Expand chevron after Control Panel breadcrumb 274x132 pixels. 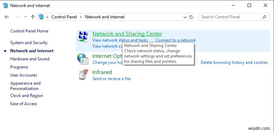[81, 17]
